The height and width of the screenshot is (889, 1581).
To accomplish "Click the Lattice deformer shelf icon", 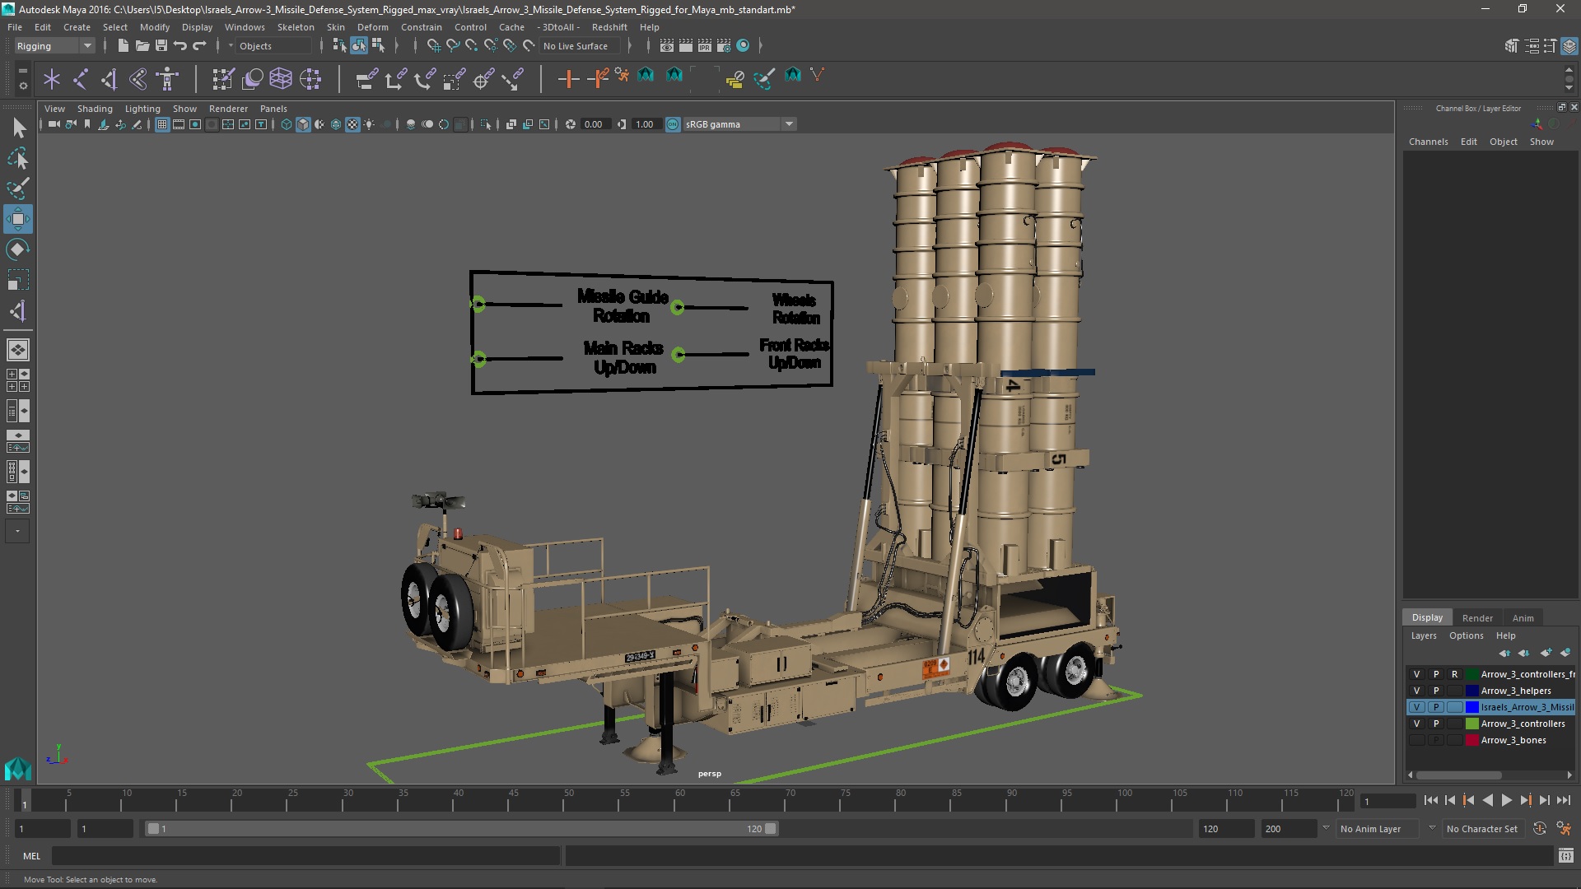I will click(281, 79).
